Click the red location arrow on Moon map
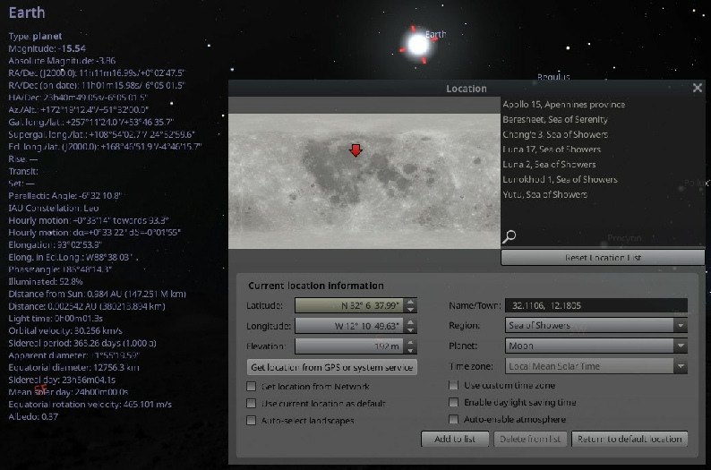 tap(355, 150)
